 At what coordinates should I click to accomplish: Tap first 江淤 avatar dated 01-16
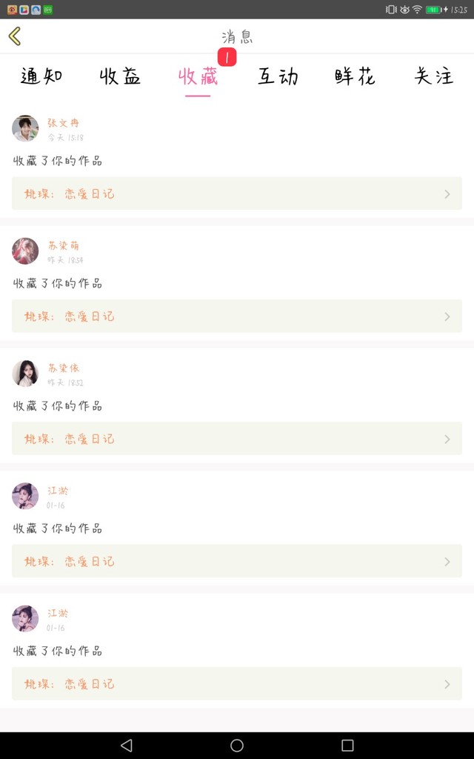[25, 496]
